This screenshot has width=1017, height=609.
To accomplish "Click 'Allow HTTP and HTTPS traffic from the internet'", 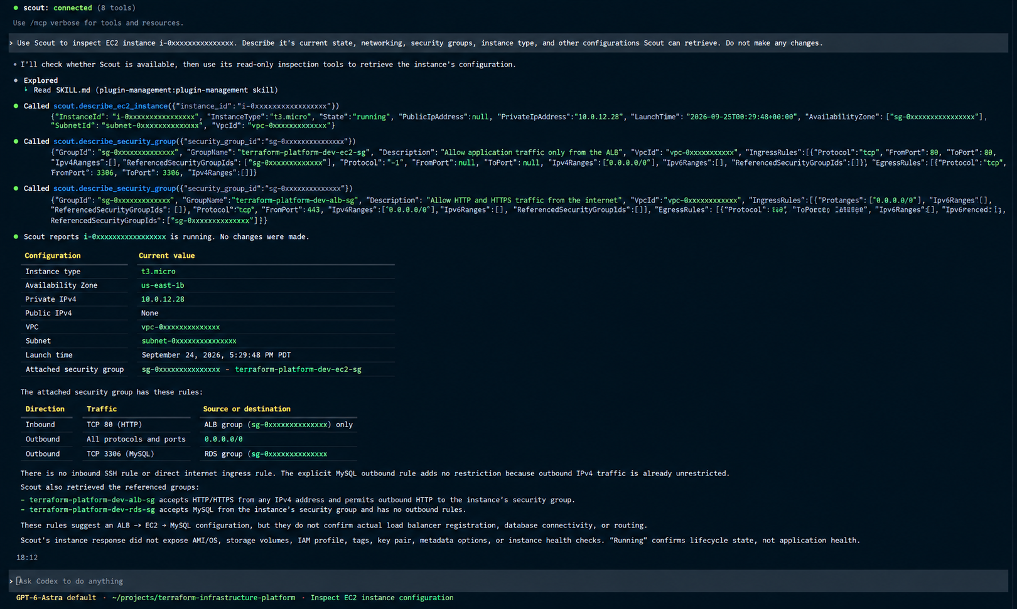I will (x=524, y=200).
